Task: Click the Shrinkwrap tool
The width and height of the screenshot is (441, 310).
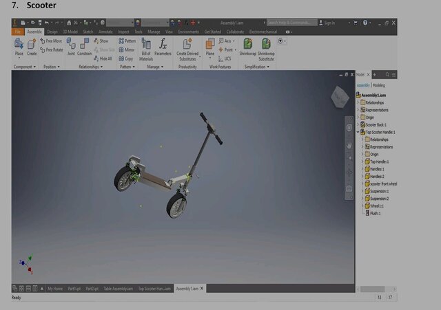Action: click(248, 47)
